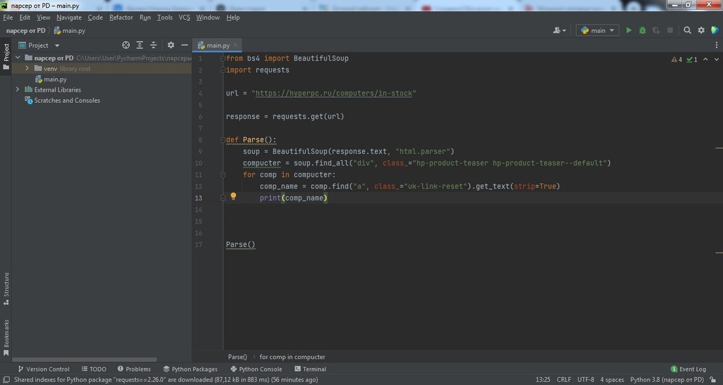
Task: Open the Edit menu
Action: pyautogui.click(x=25, y=17)
